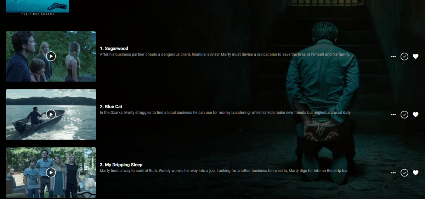
Task: Favorite the My Dripping Sleep episode
Action: pos(416,172)
